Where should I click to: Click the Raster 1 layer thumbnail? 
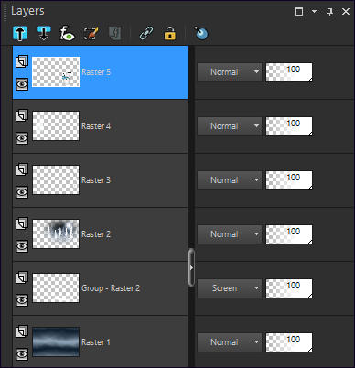click(x=56, y=342)
